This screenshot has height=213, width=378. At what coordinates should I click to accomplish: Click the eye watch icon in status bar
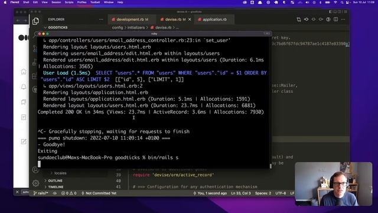point(55,193)
